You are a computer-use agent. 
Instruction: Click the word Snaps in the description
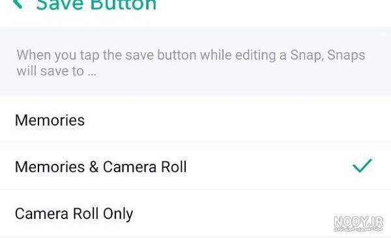click(346, 55)
